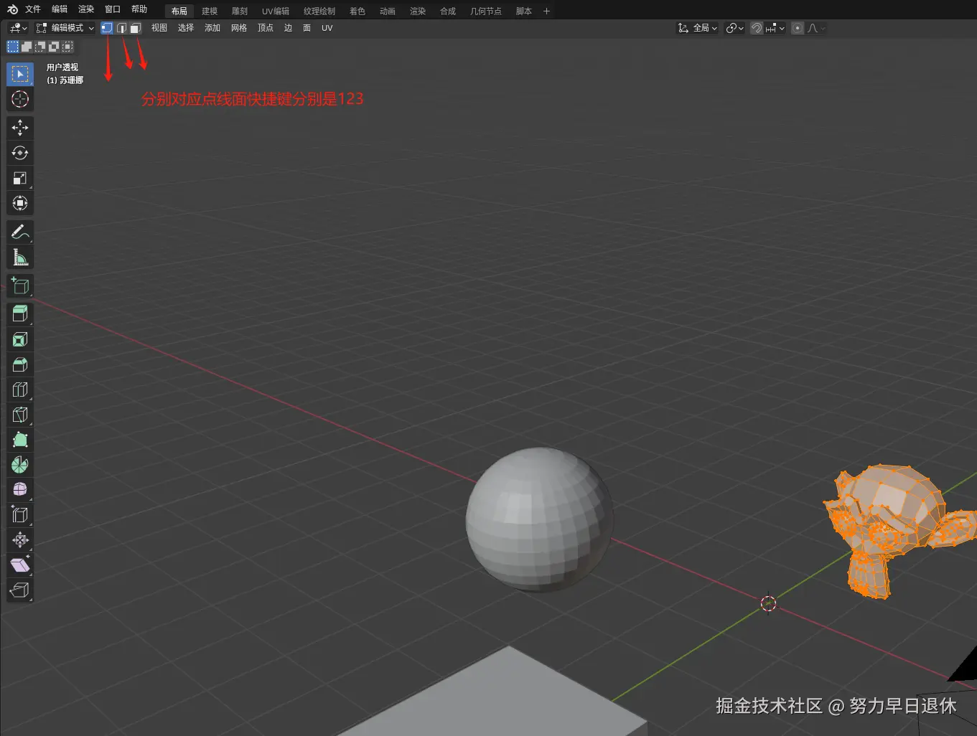977x736 pixels.
Task: Set selection mode to intersect
Action: [67, 47]
